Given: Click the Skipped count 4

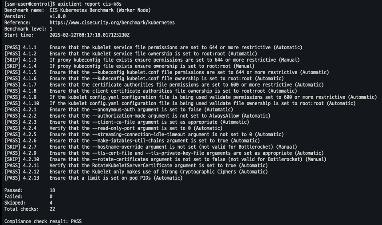Looking at the screenshot, I should coord(51,202).
